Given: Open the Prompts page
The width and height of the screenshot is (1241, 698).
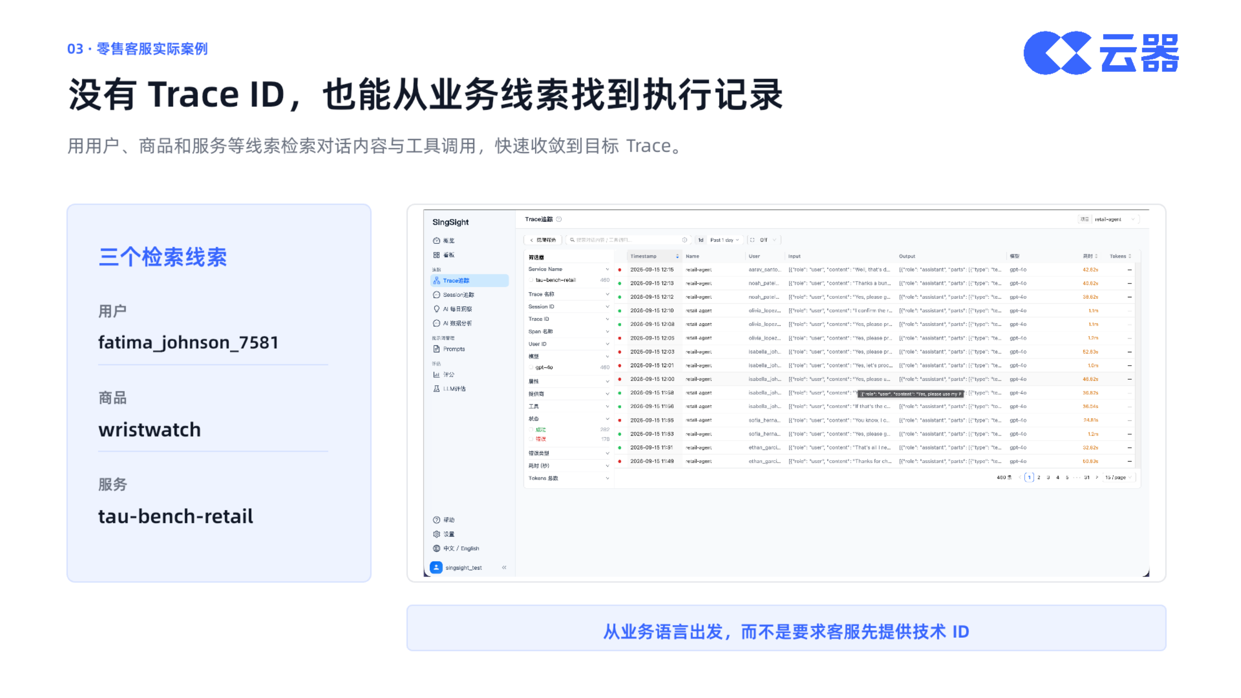Looking at the screenshot, I should coord(449,349).
